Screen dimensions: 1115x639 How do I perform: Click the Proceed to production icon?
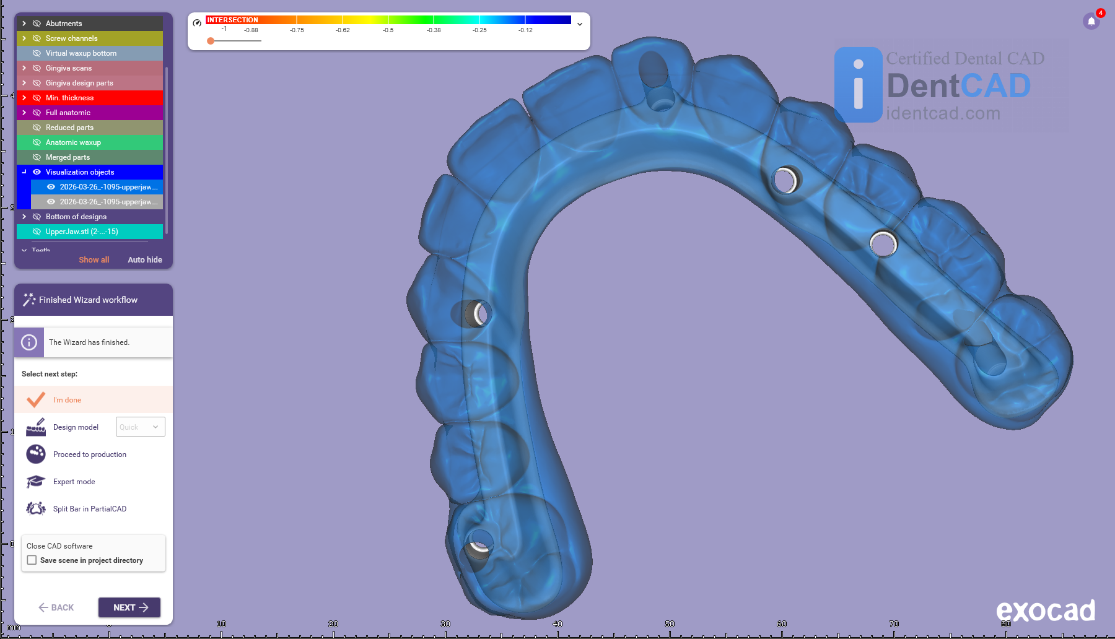click(x=36, y=454)
